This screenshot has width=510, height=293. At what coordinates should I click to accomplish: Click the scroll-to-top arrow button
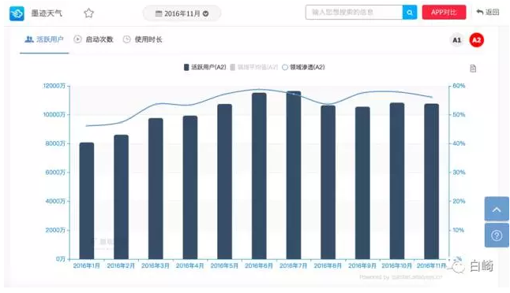[x=497, y=210]
